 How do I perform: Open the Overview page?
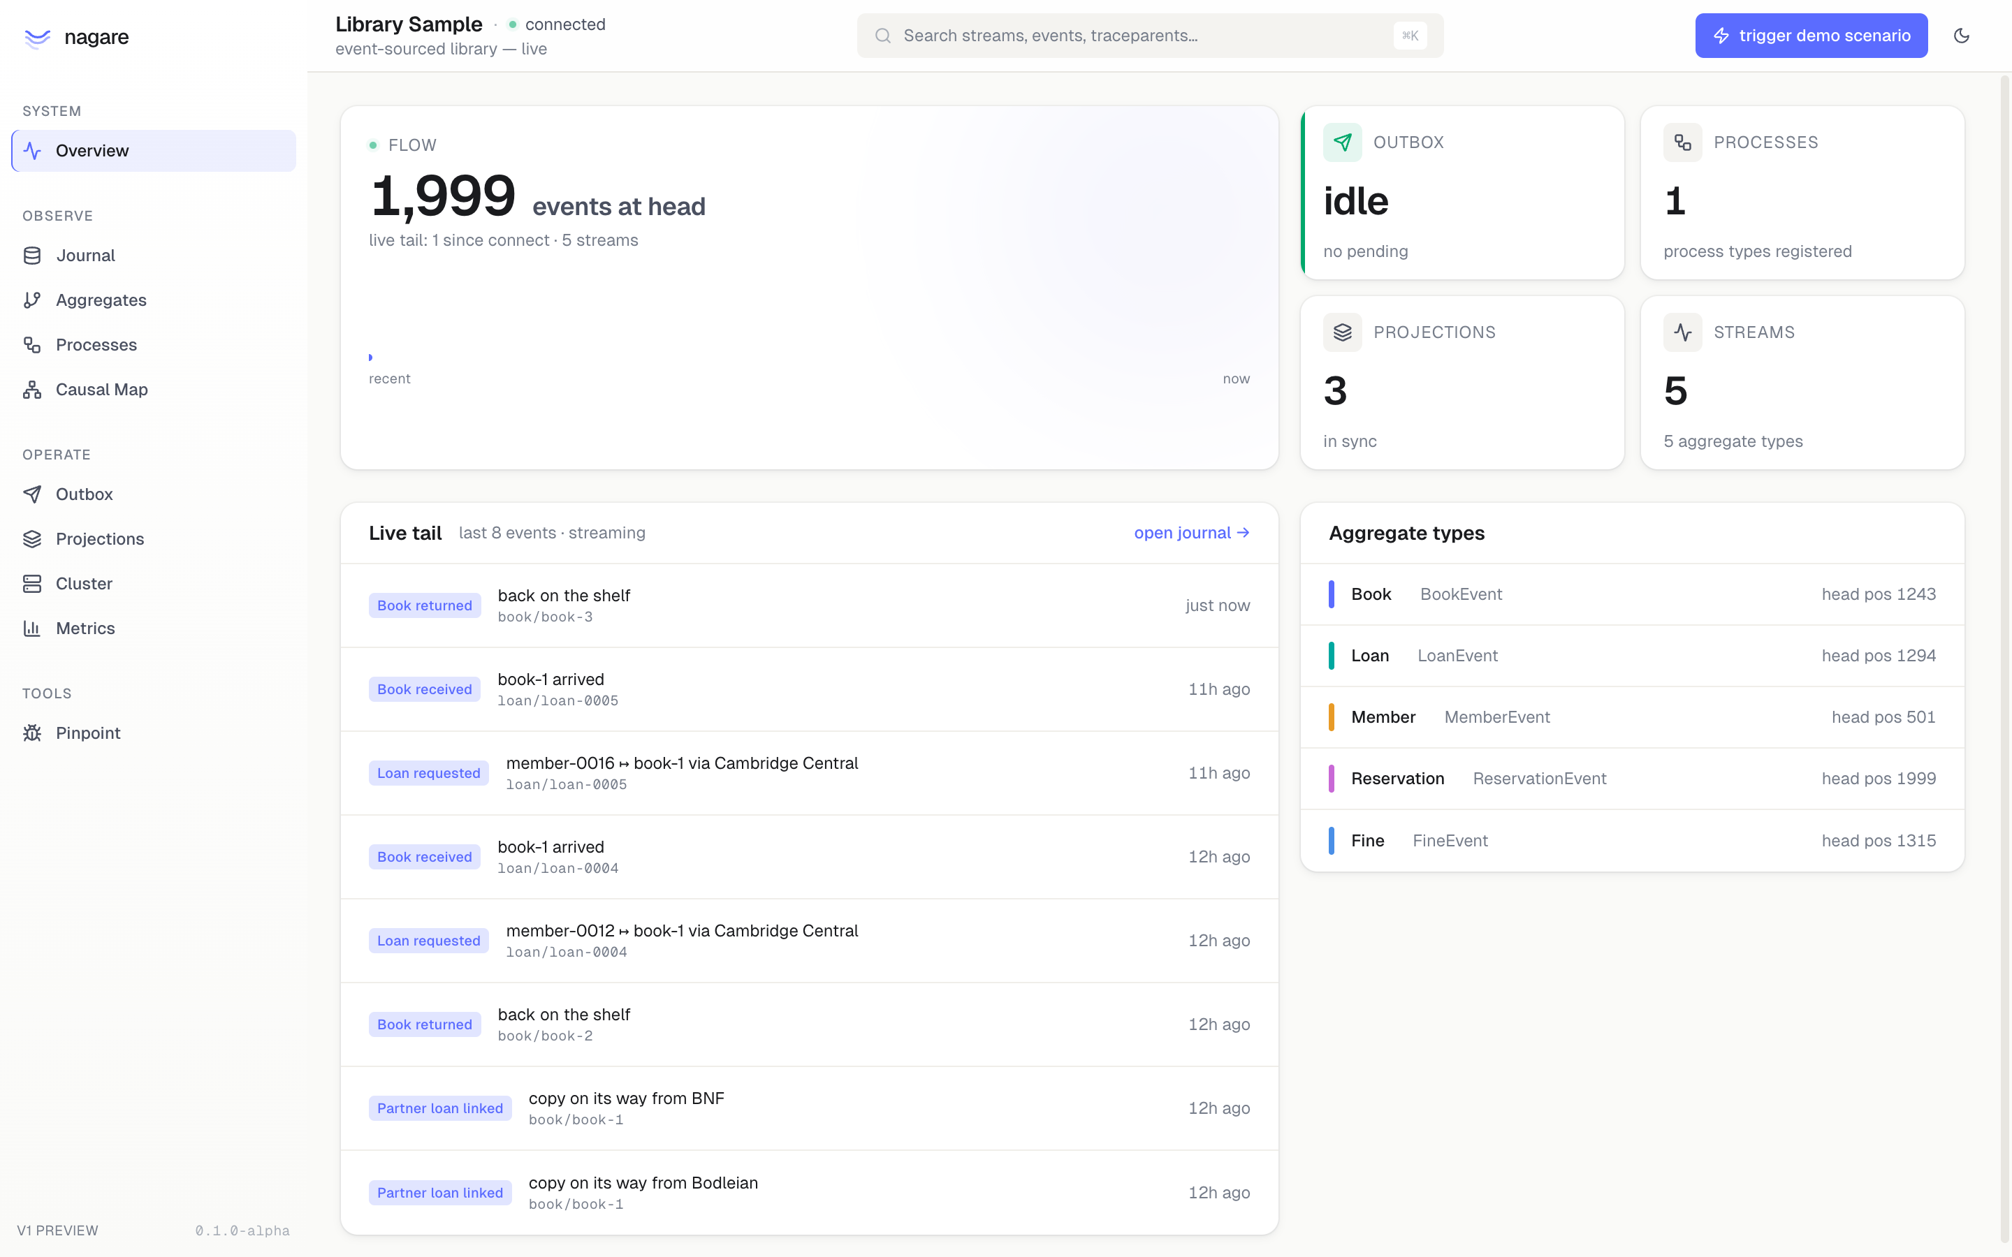click(x=154, y=150)
